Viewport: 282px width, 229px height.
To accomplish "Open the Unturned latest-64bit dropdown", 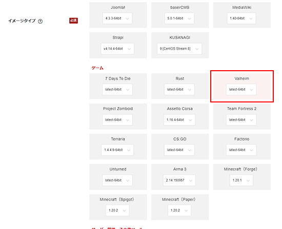I will coord(117,180).
